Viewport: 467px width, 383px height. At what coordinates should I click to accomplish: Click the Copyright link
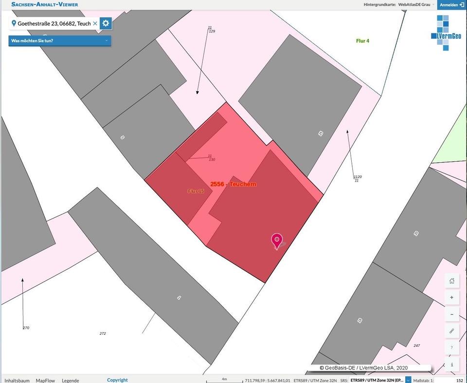coord(117,380)
